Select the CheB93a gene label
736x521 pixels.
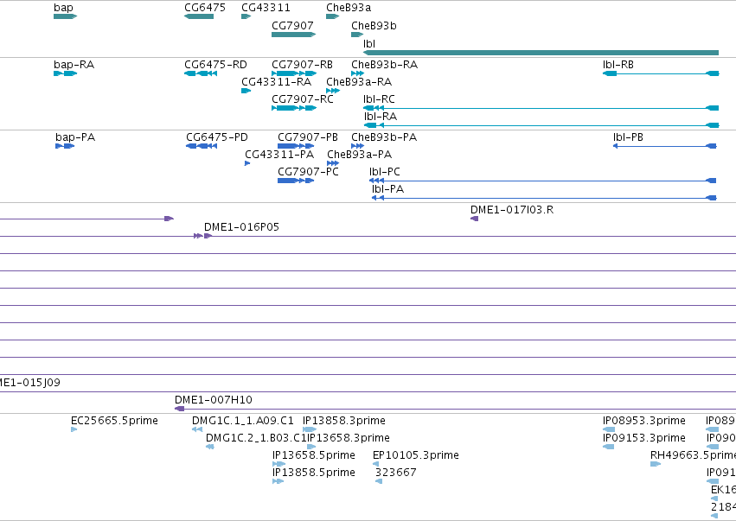point(349,8)
